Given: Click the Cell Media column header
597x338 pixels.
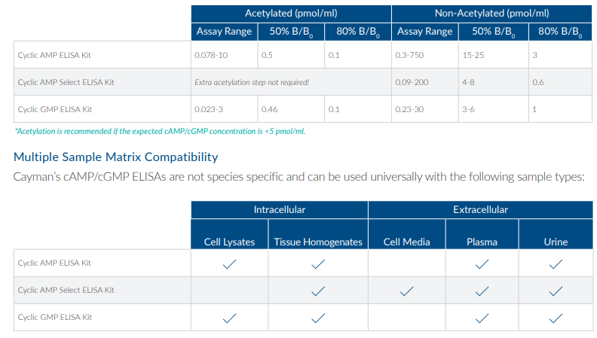Looking at the screenshot, I should pyautogui.click(x=406, y=242).
